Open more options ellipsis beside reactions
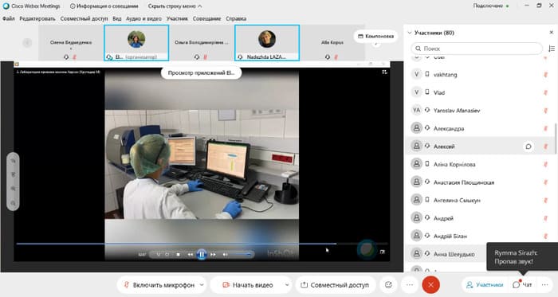558x297 pixels. [410, 285]
